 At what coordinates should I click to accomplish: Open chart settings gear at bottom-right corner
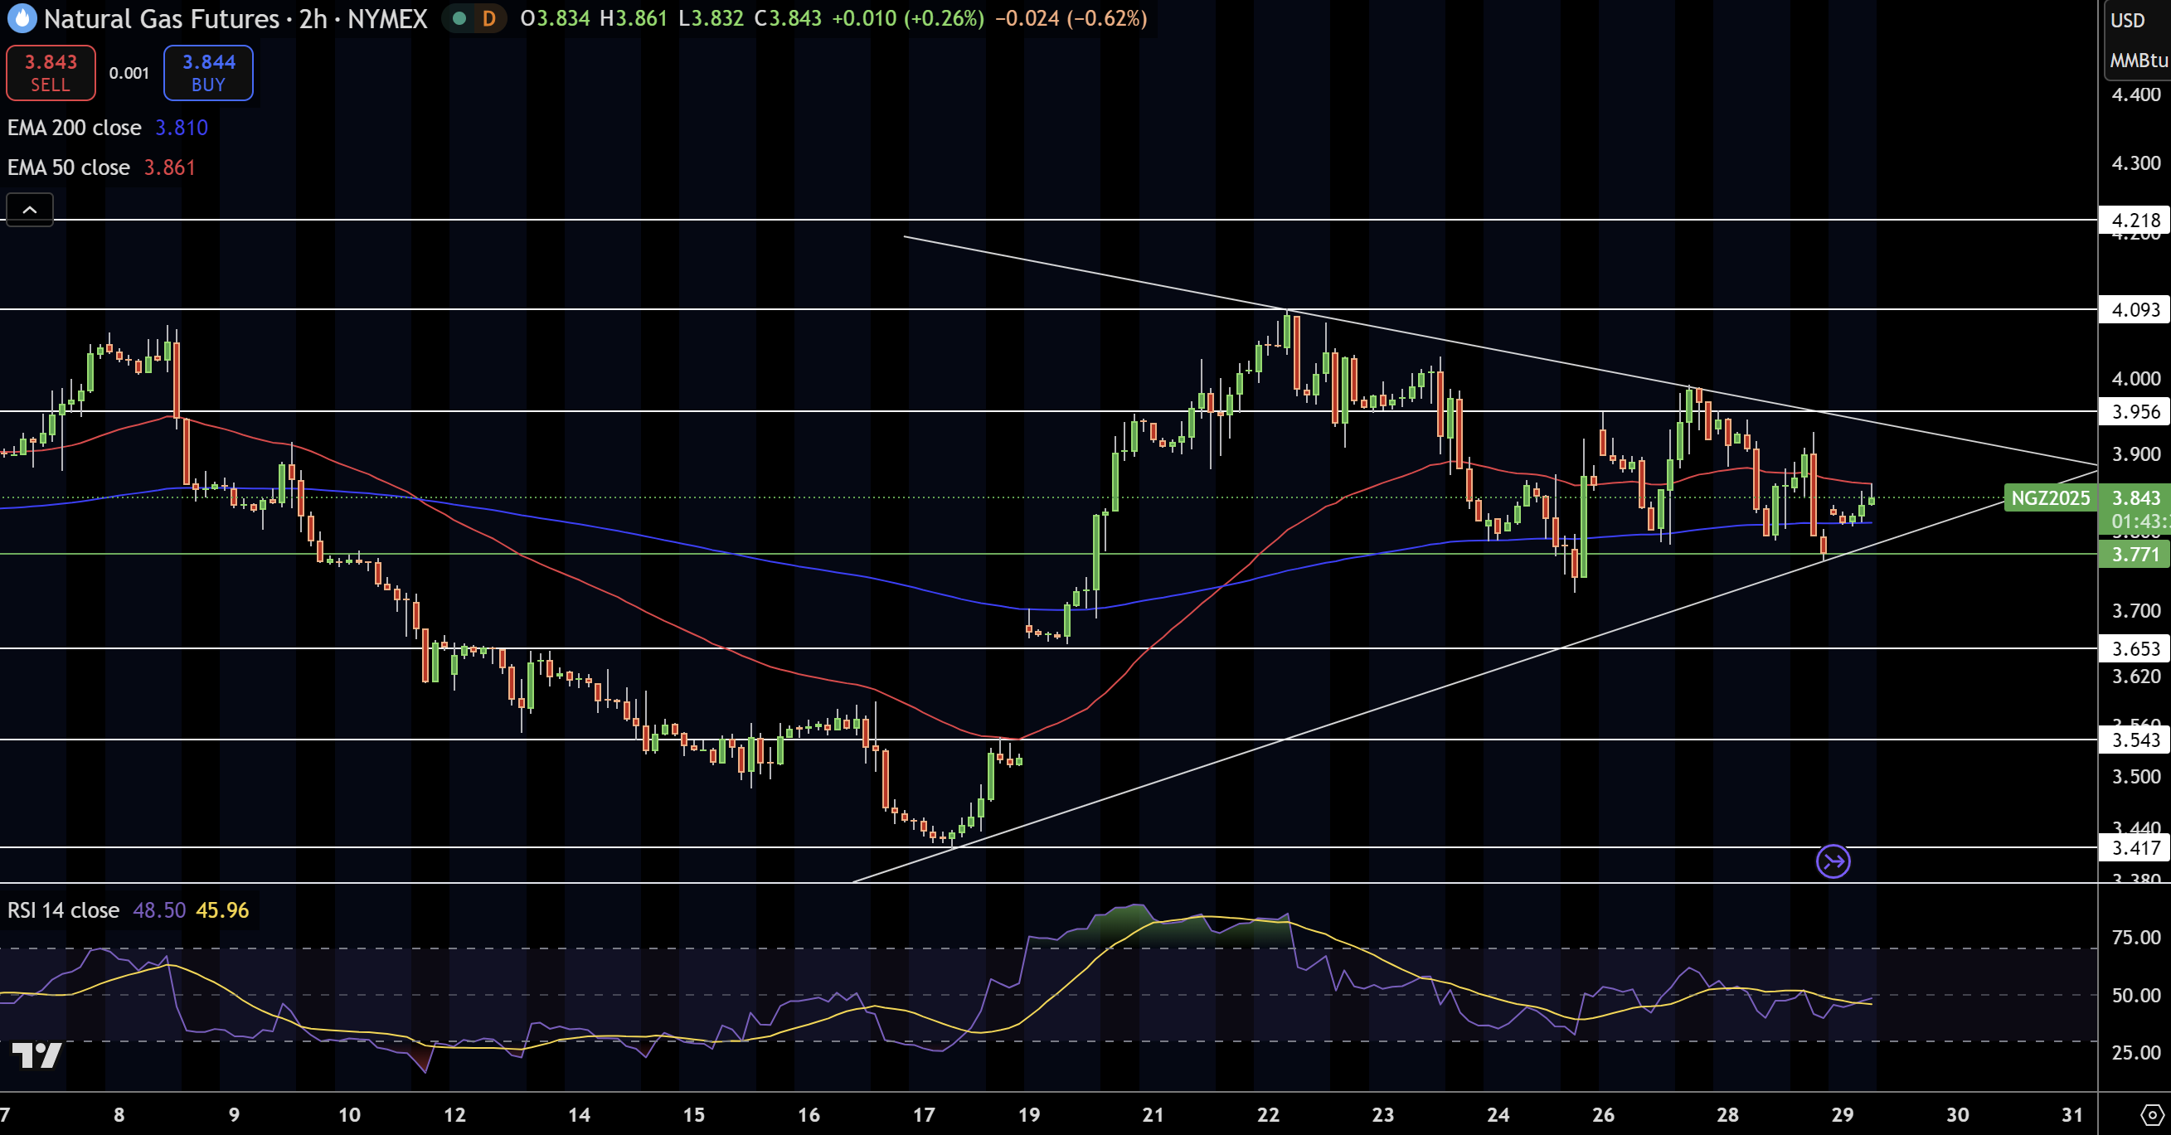click(x=2151, y=1115)
